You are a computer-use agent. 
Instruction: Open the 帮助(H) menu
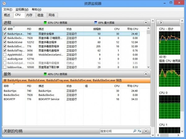tap(37, 10)
